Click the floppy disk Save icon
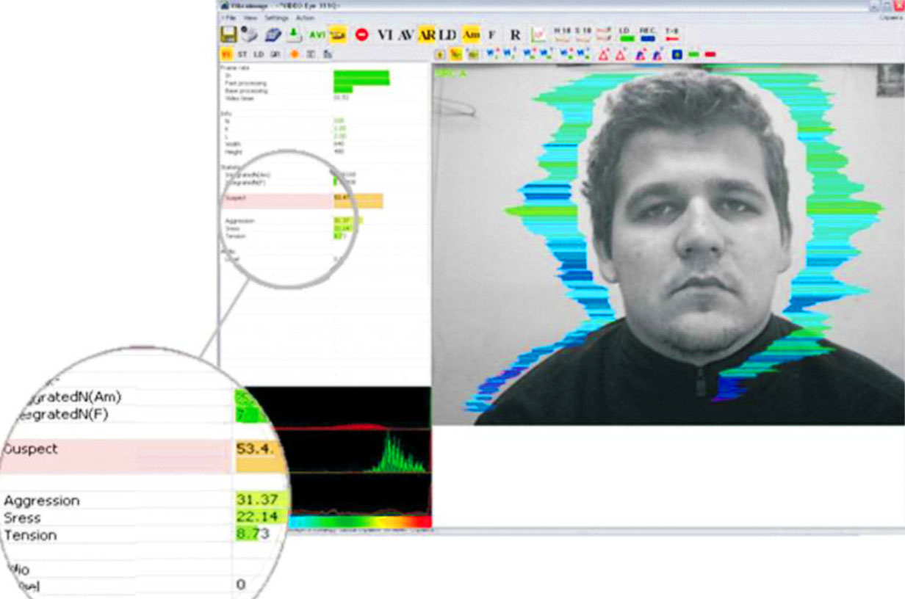The image size is (905, 599). tap(228, 35)
